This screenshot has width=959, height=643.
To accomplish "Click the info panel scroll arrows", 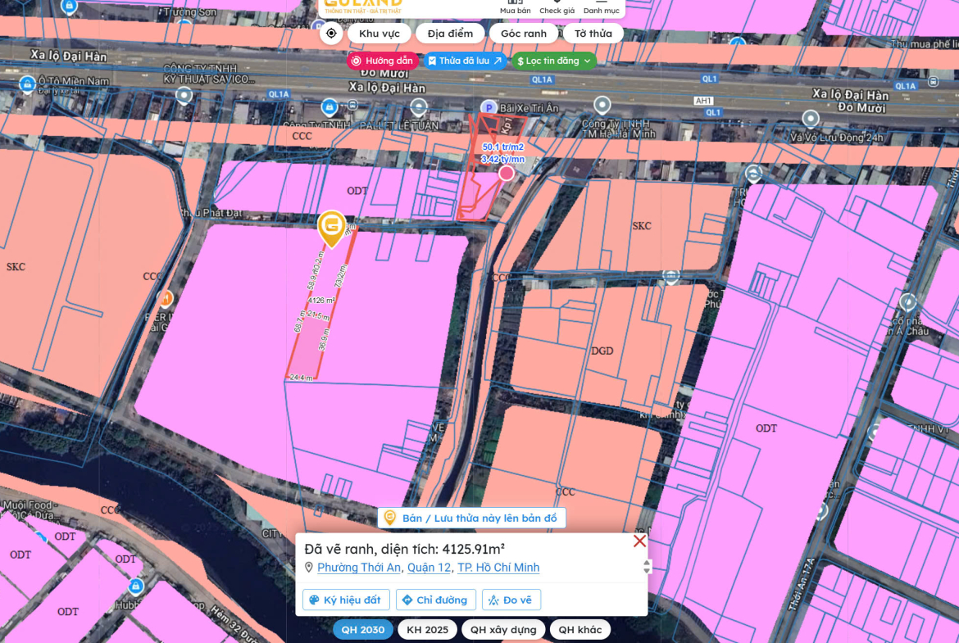I will coord(647,567).
